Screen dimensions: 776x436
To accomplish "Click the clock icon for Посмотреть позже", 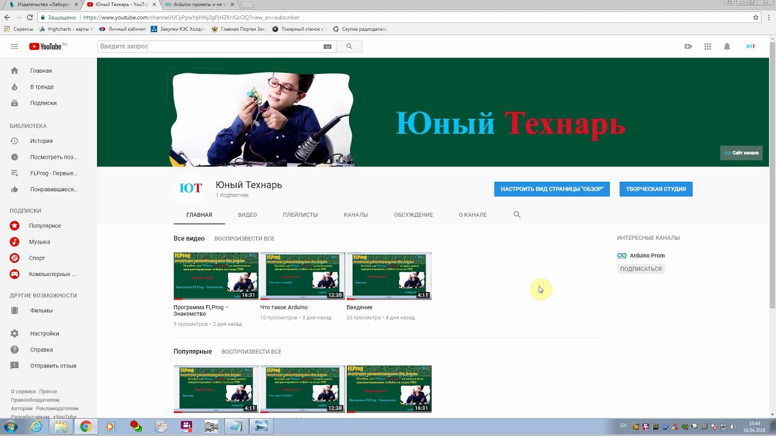I will click(x=15, y=157).
